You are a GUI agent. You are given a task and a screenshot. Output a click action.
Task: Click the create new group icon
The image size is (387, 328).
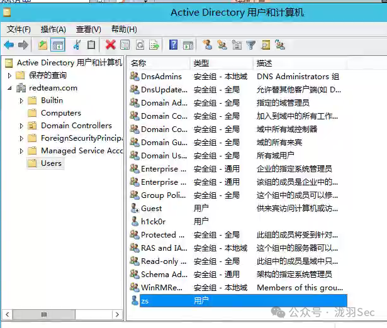[222, 45]
